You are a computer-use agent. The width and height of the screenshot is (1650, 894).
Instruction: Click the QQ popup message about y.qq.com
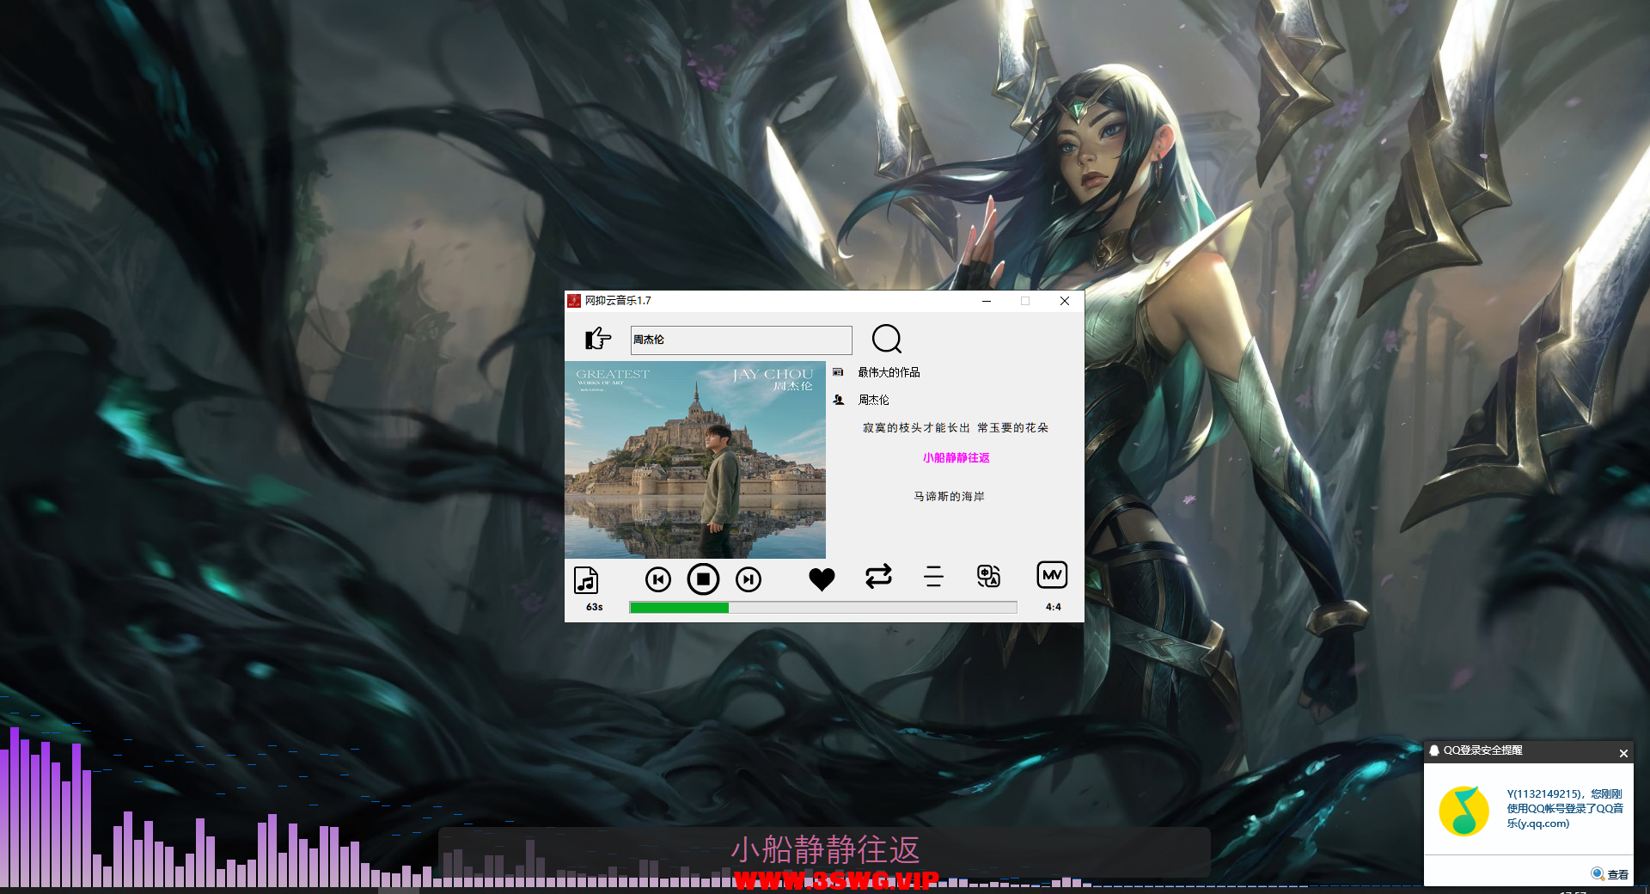click(x=1564, y=808)
